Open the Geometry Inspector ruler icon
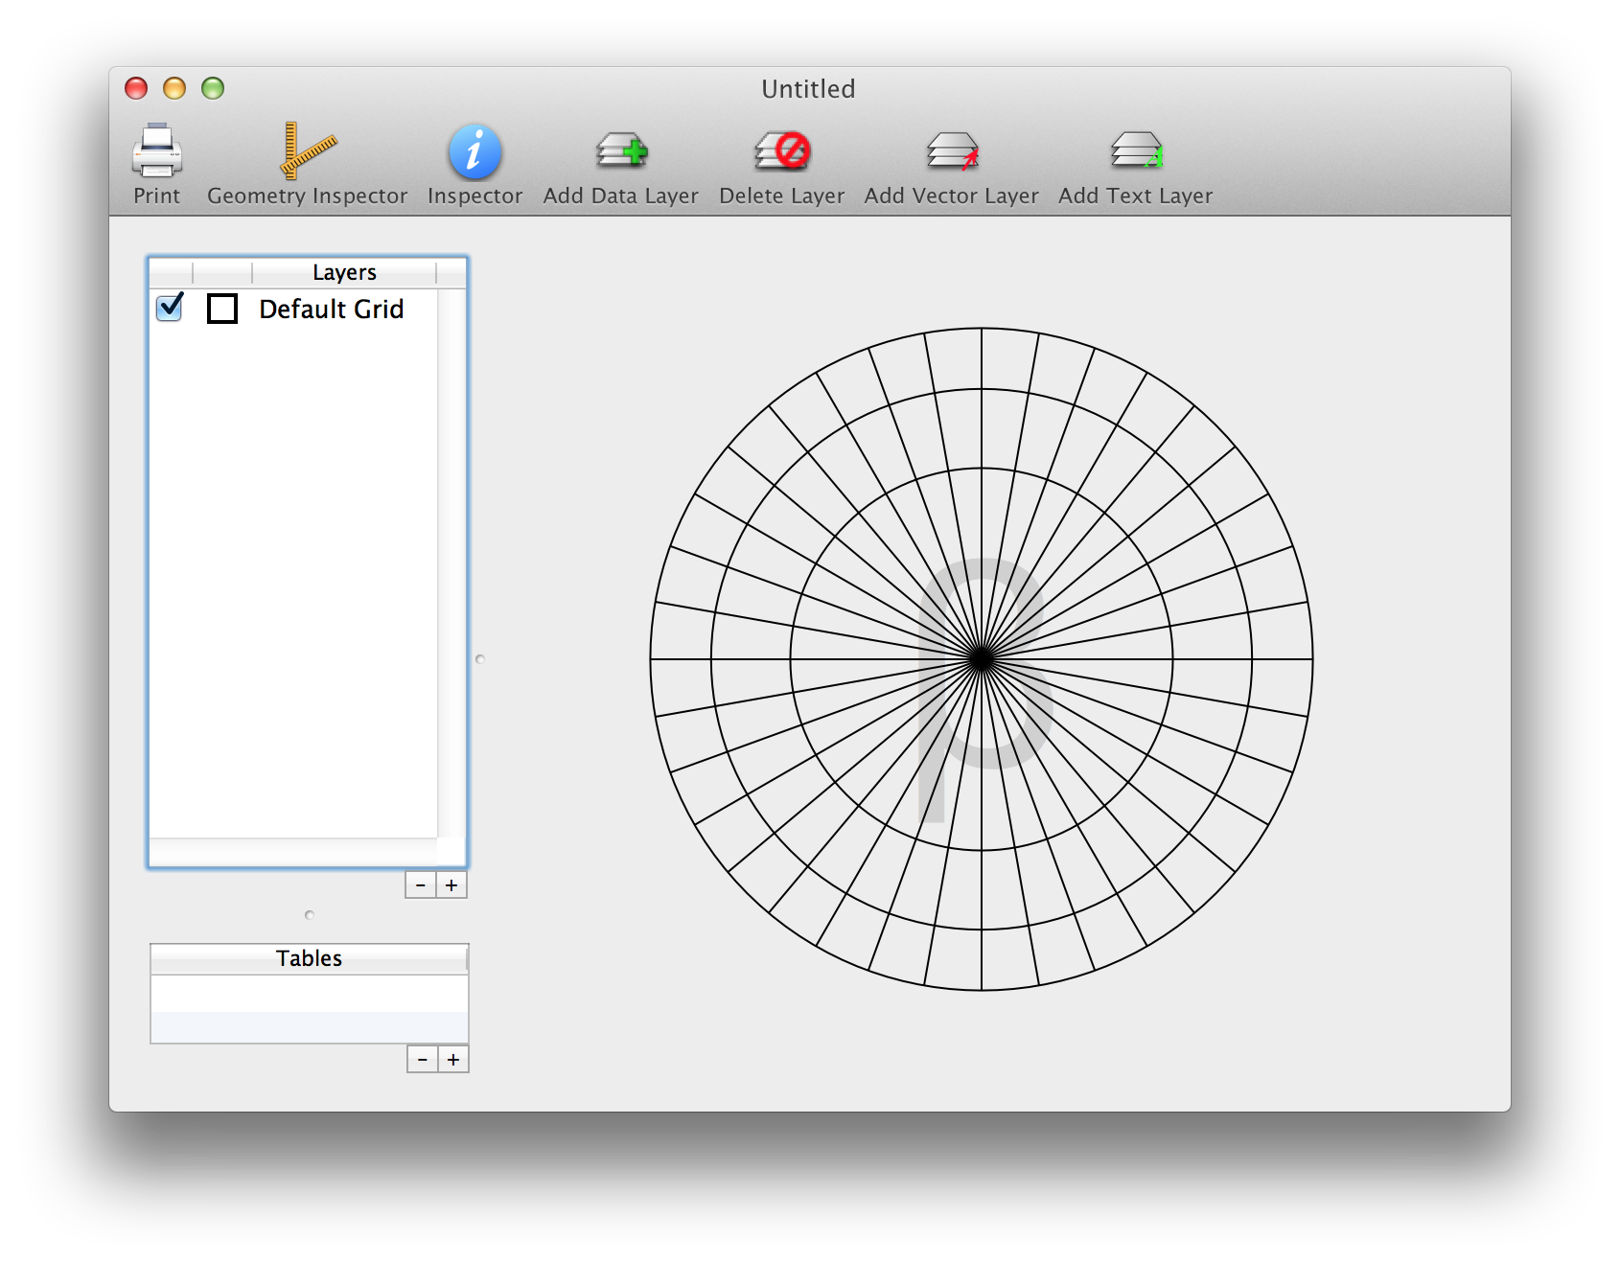 308,151
